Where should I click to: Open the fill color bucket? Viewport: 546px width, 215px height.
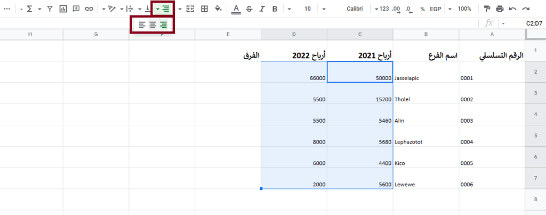click(218, 9)
